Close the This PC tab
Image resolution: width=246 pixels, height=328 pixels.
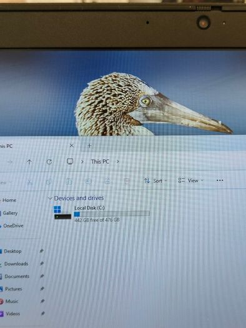(x=71, y=146)
